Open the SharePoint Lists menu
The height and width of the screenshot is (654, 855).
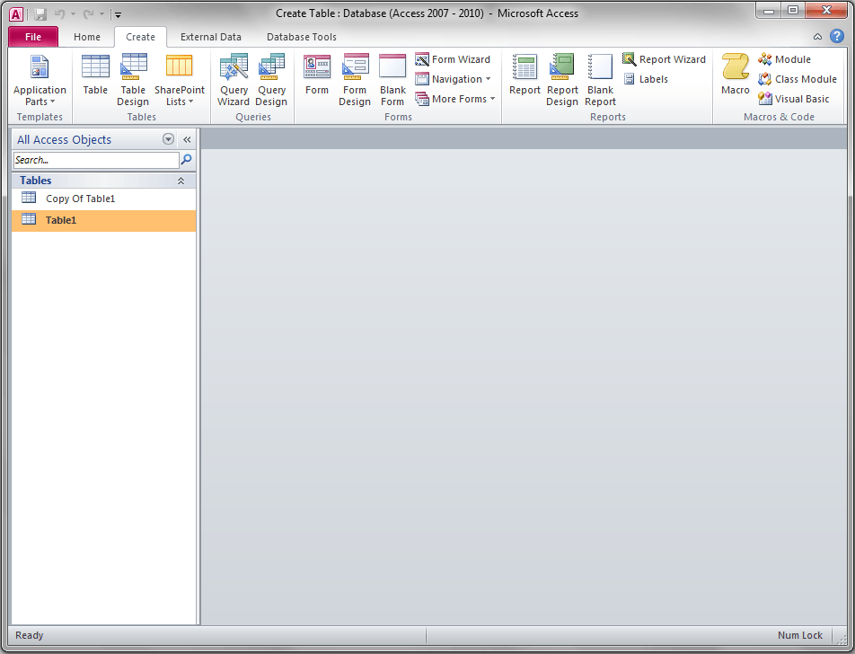pos(180,80)
